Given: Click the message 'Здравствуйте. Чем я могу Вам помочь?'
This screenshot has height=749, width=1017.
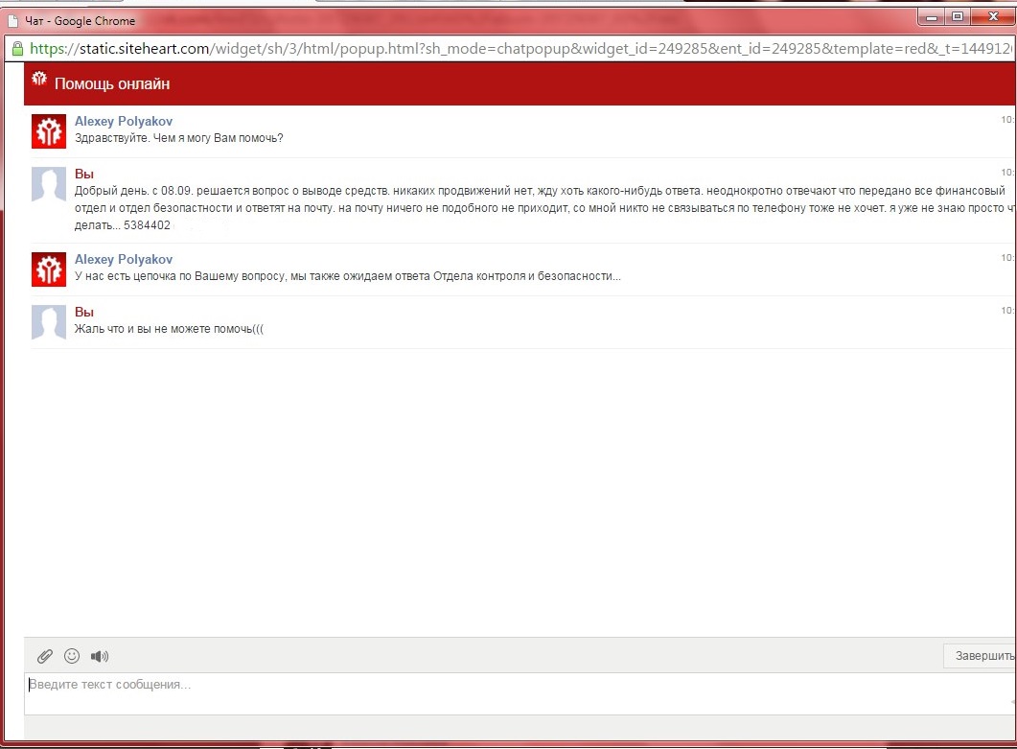Looking at the screenshot, I should 179,138.
